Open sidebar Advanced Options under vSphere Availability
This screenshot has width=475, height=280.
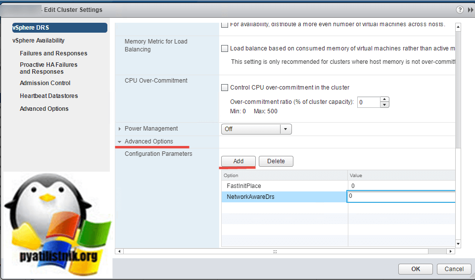[x=44, y=109]
